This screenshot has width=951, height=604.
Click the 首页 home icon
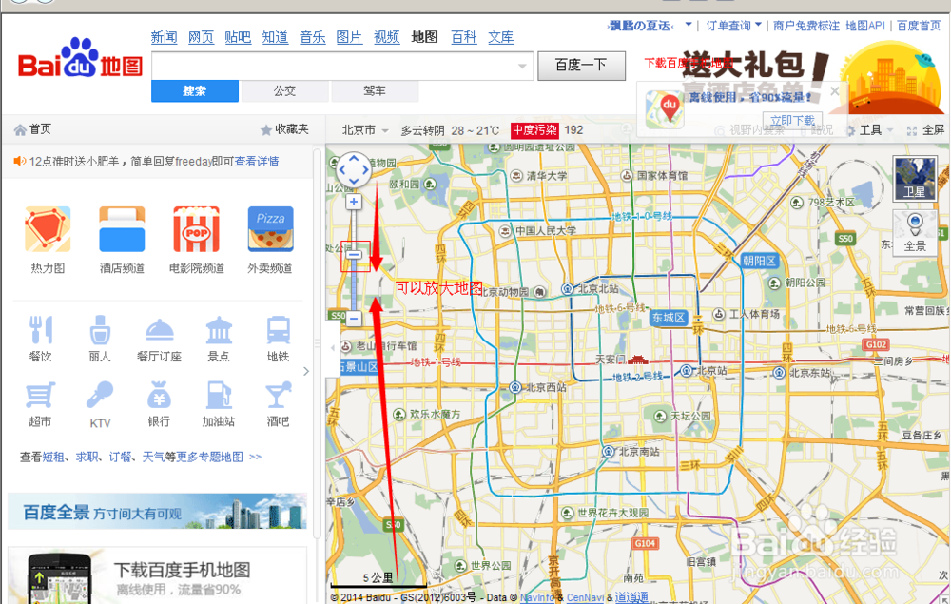20,129
